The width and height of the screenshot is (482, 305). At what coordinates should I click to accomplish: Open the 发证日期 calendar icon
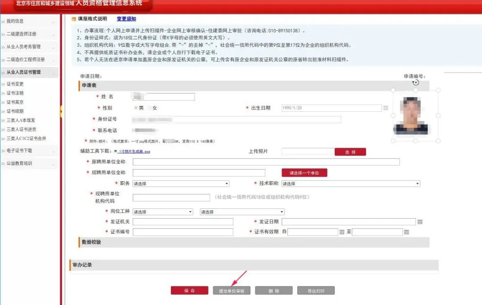[420, 222]
